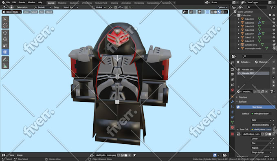277x161 pixels.
Task: Open the Object Mode dropdown
Action: coord(12,12)
